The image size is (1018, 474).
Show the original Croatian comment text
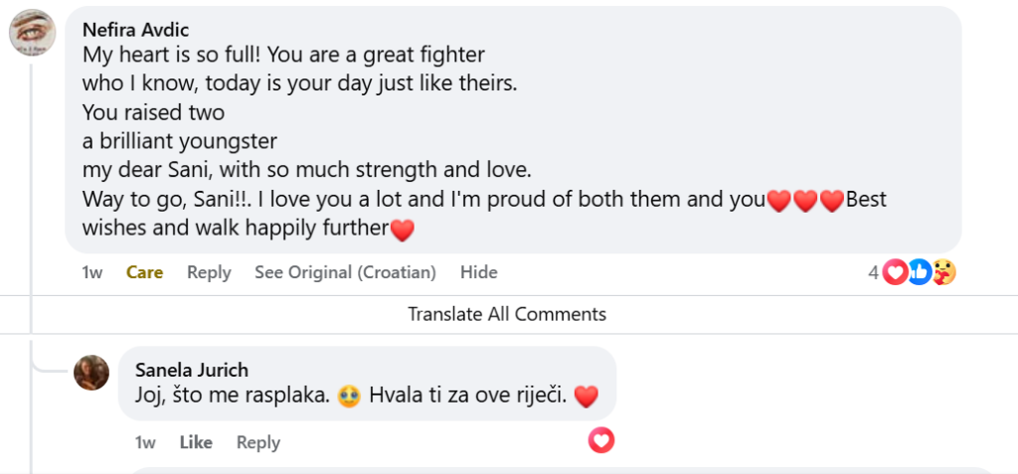(x=345, y=272)
